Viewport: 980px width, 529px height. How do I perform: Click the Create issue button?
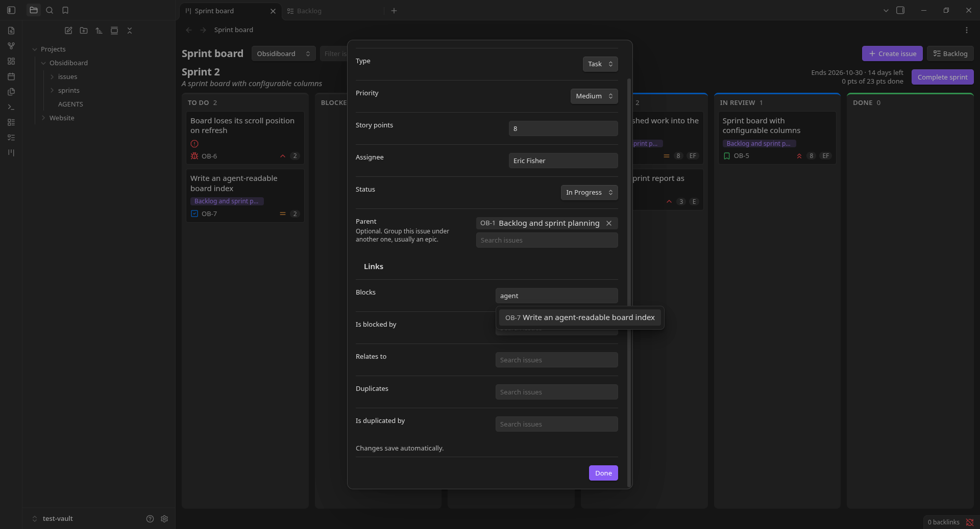tap(892, 54)
